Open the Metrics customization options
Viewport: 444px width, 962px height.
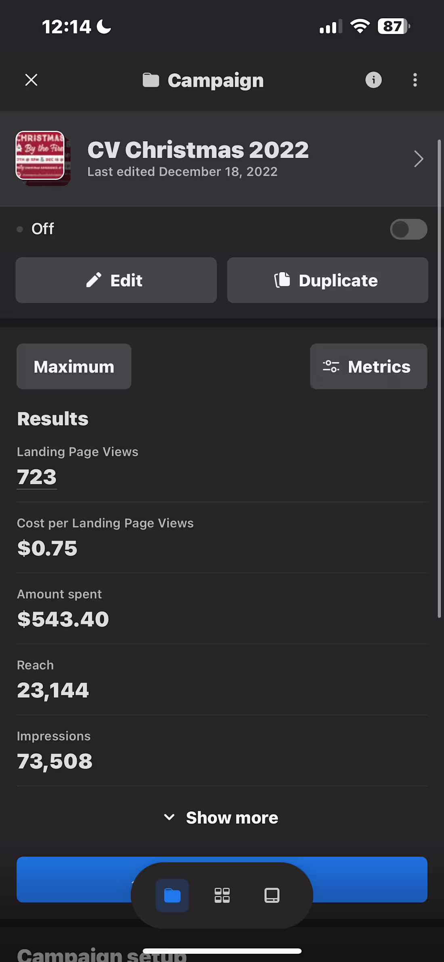[x=369, y=367]
